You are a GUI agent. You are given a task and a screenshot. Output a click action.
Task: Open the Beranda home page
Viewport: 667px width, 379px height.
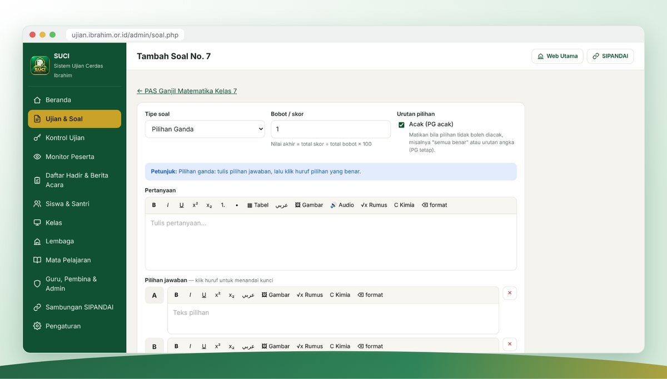74,100
